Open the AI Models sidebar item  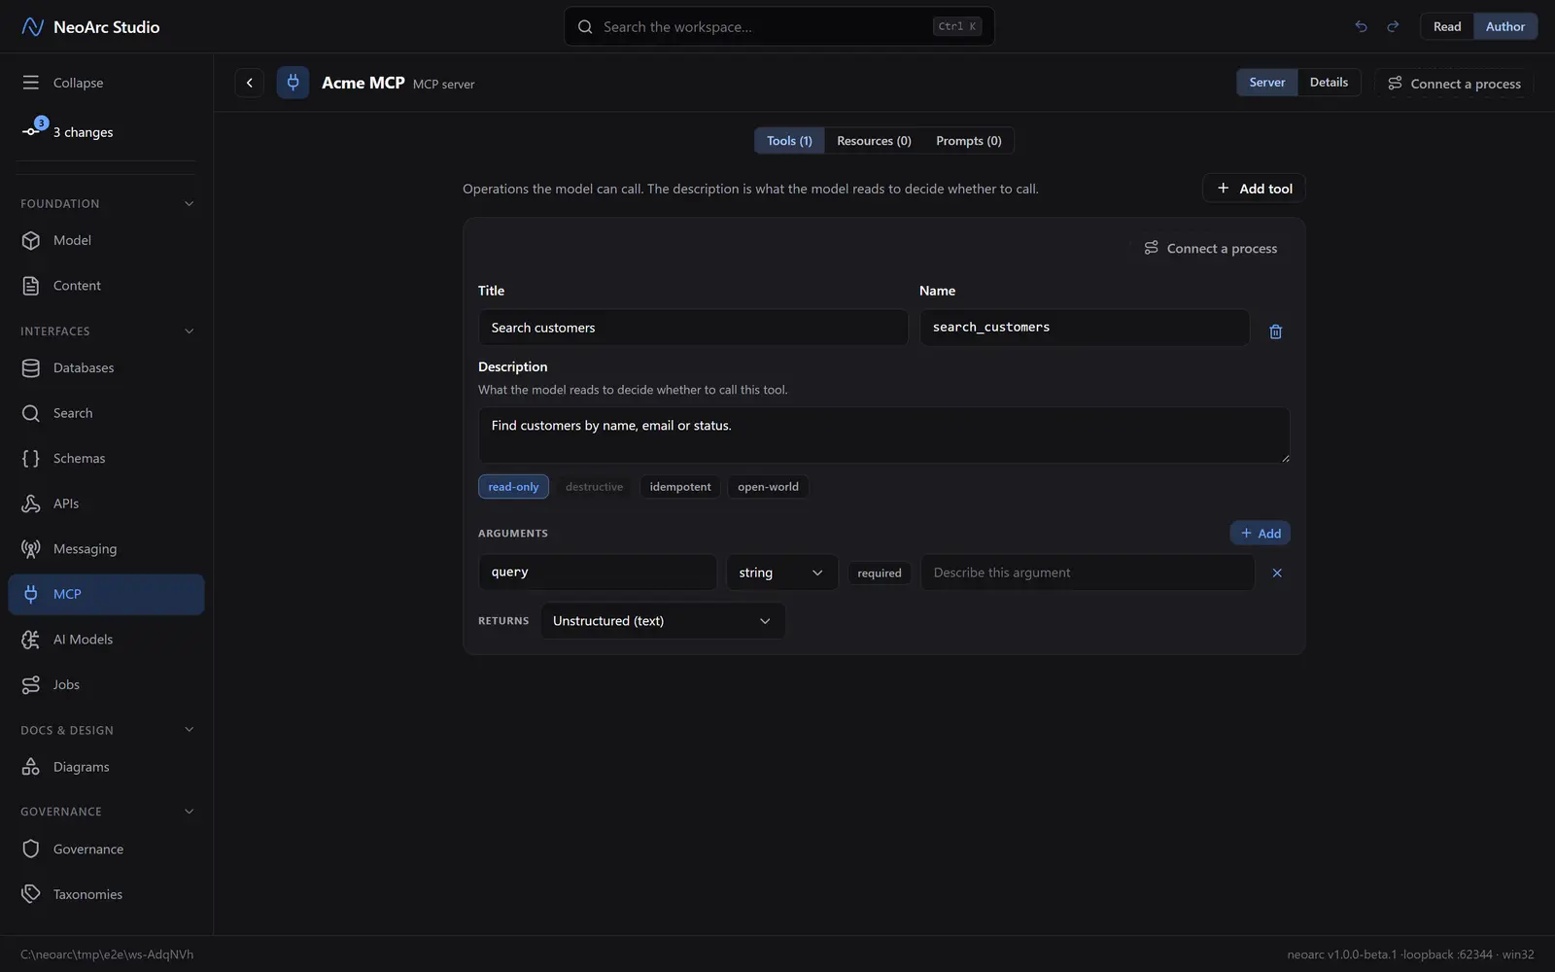click(106, 640)
